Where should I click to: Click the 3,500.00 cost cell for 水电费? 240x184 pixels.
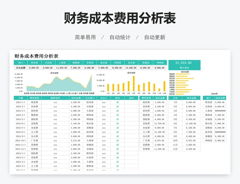pyautogui.click(x=76, y=128)
